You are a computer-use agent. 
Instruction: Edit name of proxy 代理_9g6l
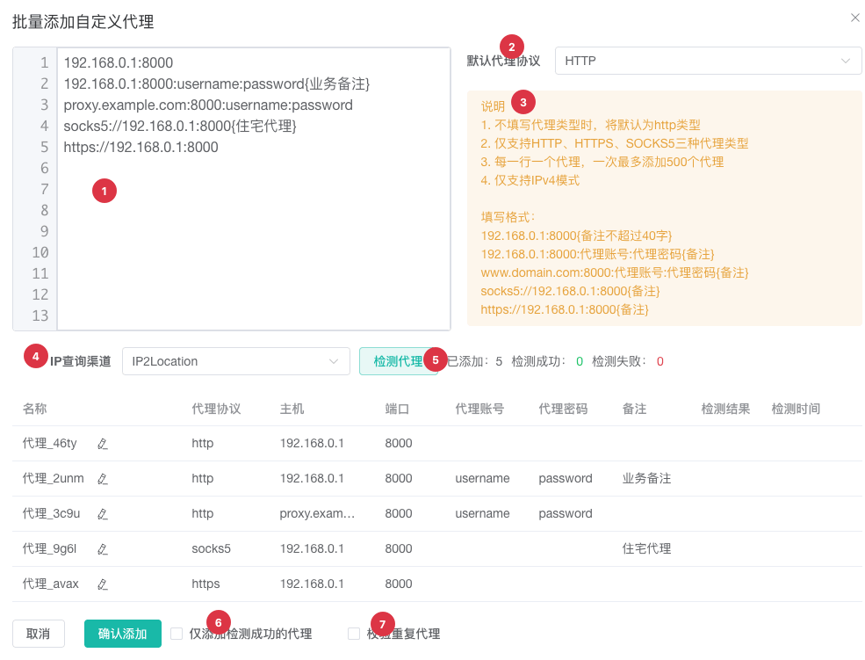click(x=102, y=549)
